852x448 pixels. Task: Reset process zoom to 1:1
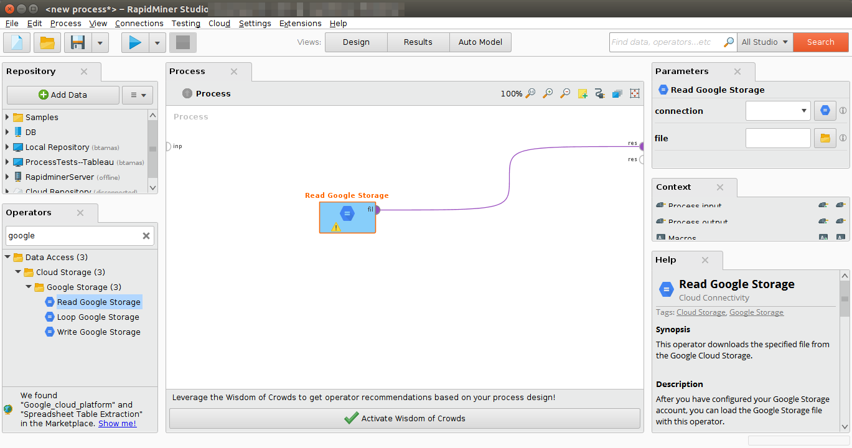530,93
